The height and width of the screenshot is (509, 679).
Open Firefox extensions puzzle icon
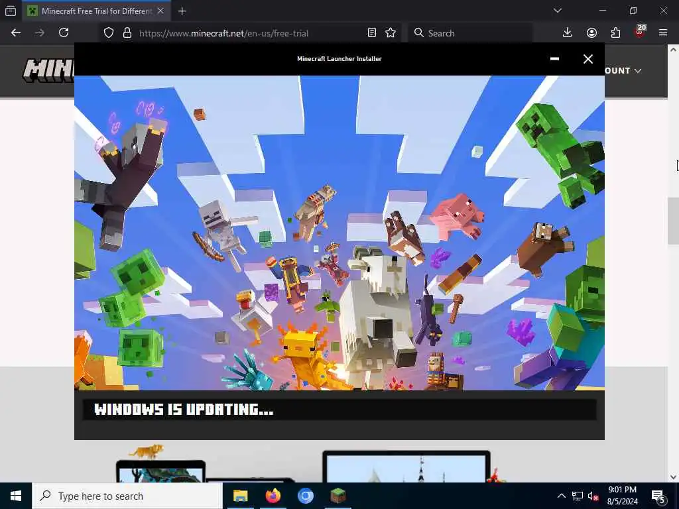click(615, 33)
